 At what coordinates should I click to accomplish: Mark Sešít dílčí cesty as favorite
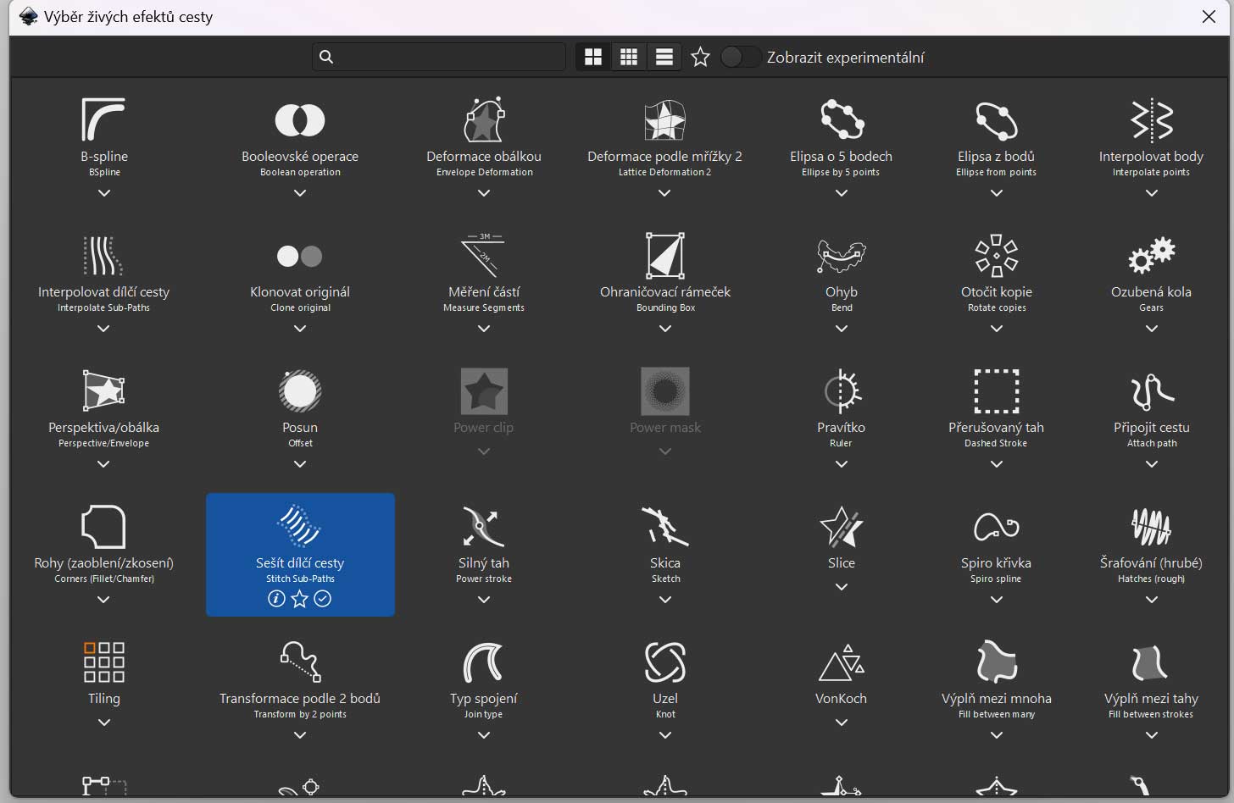click(x=299, y=599)
